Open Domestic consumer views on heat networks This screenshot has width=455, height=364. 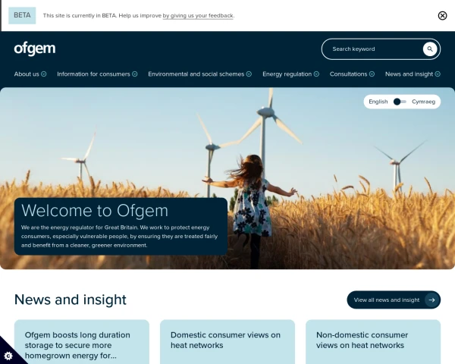coord(225,340)
